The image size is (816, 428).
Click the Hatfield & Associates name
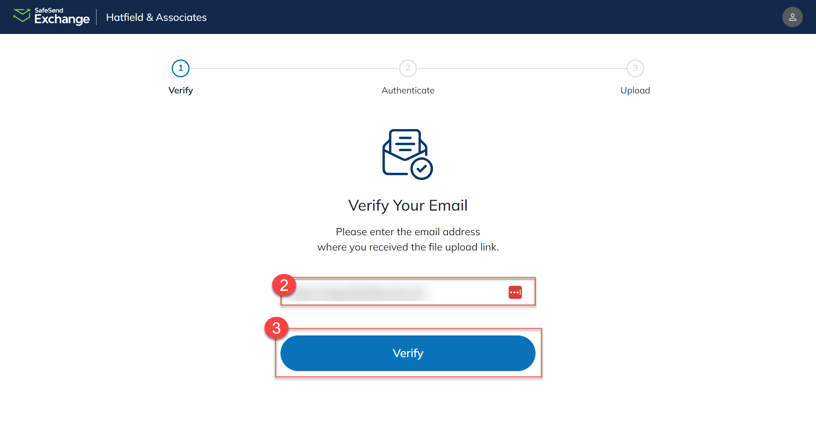pyautogui.click(x=156, y=17)
